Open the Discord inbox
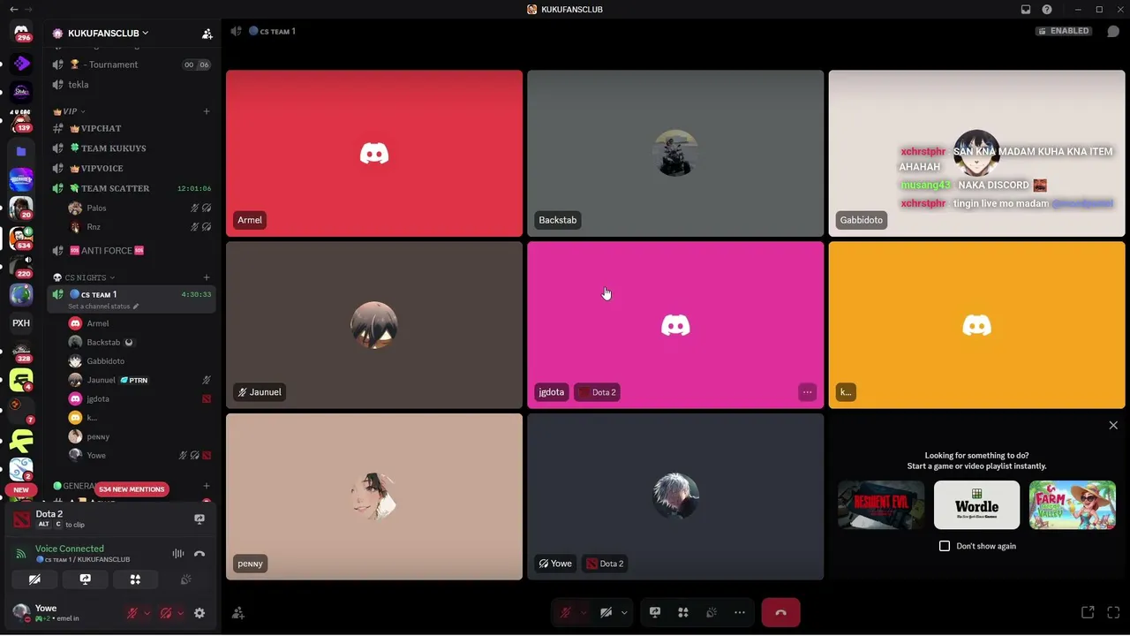This screenshot has height=636, width=1130. click(x=1026, y=10)
